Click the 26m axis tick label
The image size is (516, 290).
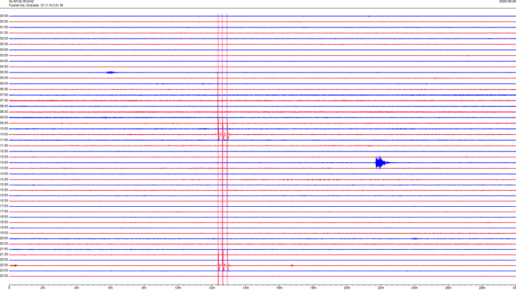pos(448,288)
